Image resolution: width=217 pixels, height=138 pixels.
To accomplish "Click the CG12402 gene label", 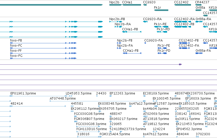I will [181, 2].
